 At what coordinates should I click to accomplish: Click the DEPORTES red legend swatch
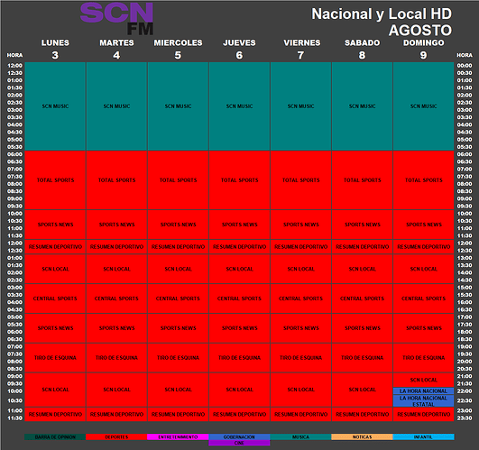(x=116, y=436)
